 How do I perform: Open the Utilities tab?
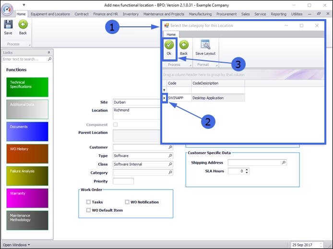297,14
